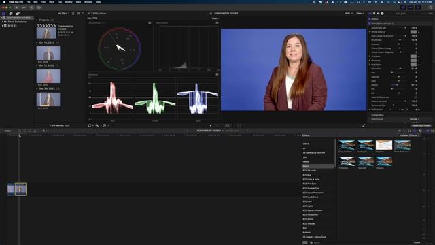This screenshot has height=245, width=435.
Task: Toggle the Effects browser button
Action: coord(428,131)
